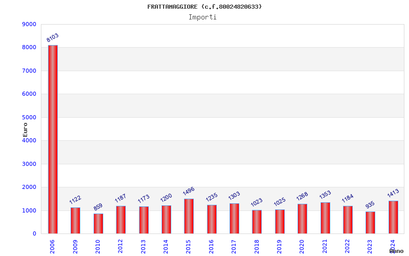Click the 3000 y-axis tick label
409x256 pixels.
(29, 164)
